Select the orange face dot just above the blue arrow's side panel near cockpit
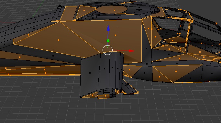221x123 pixels. click(x=149, y=28)
